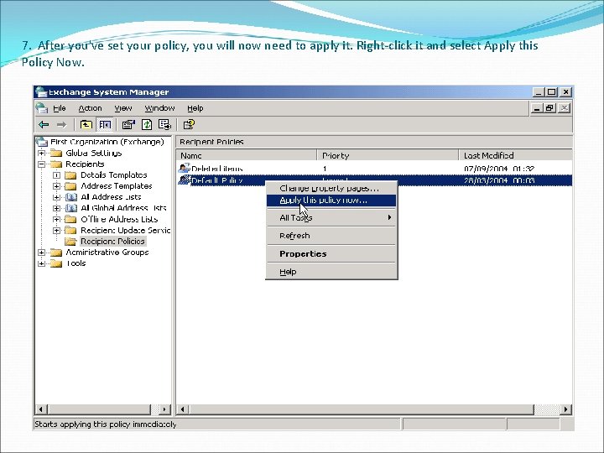Viewport: 604px width, 453px height.
Task: Choose Help in the context menu
Action: 331,272
